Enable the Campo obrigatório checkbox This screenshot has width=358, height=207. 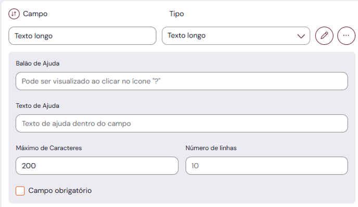click(20, 191)
